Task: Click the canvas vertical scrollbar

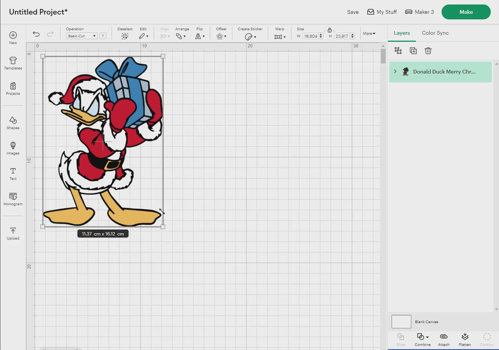Action: point(383,56)
